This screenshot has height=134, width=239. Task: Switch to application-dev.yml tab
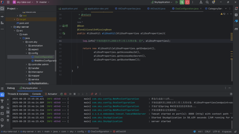tap(97, 9)
